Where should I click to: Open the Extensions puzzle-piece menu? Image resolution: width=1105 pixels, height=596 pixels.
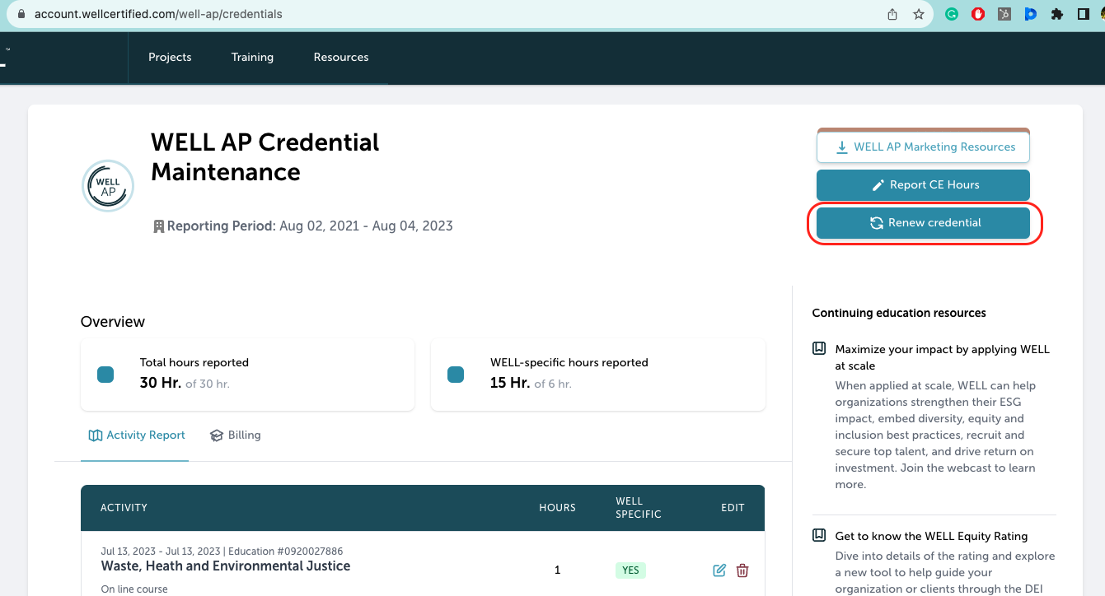[1057, 14]
